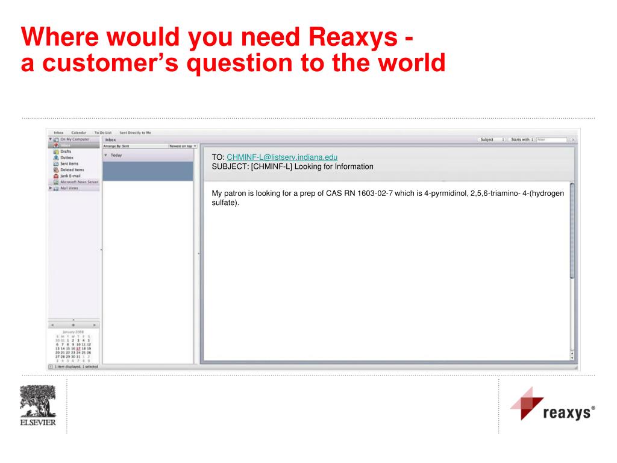
Task: Select the Drafts folder label
Action: (66, 151)
